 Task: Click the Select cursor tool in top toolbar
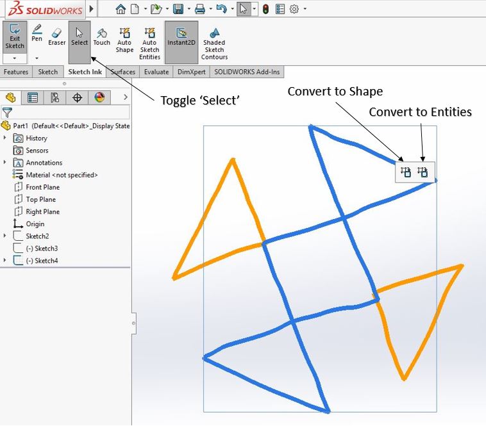pyautogui.click(x=244, y=9)
